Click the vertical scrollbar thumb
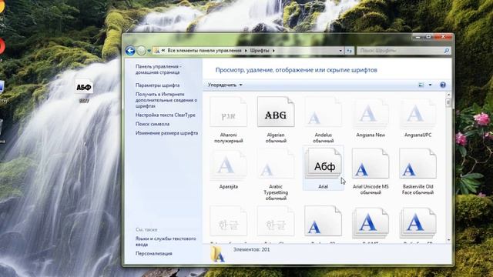493x277 pixels. coord(448,102)
